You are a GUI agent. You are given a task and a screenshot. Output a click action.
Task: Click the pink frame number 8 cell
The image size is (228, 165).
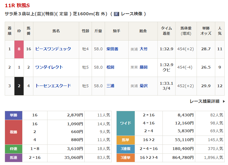pyautogui.click(x=19, y=49)
